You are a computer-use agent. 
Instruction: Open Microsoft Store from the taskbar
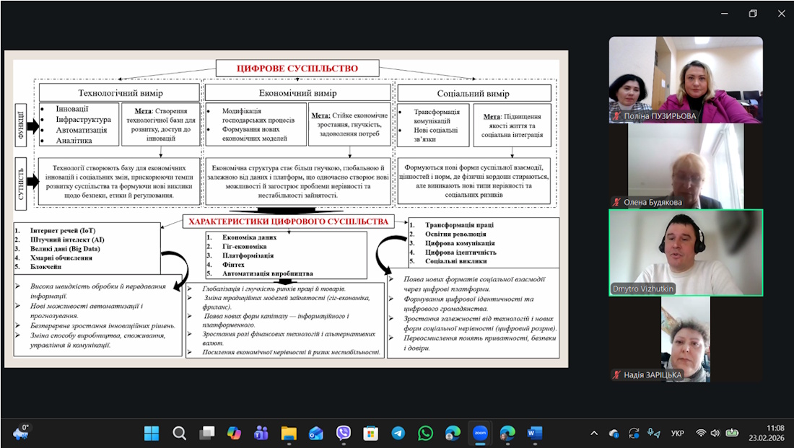tap(371, 433)
